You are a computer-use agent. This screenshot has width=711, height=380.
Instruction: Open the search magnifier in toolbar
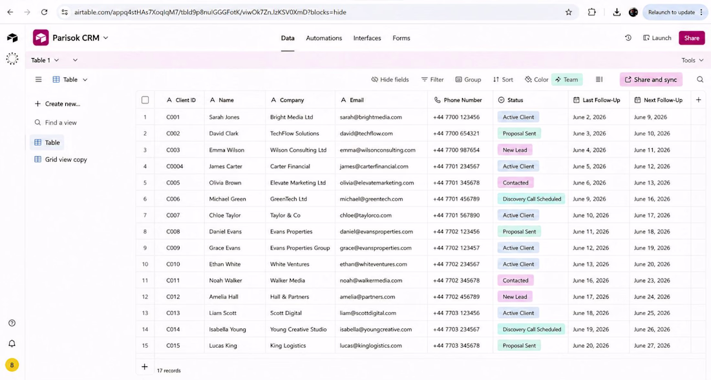tap(700, 79)
